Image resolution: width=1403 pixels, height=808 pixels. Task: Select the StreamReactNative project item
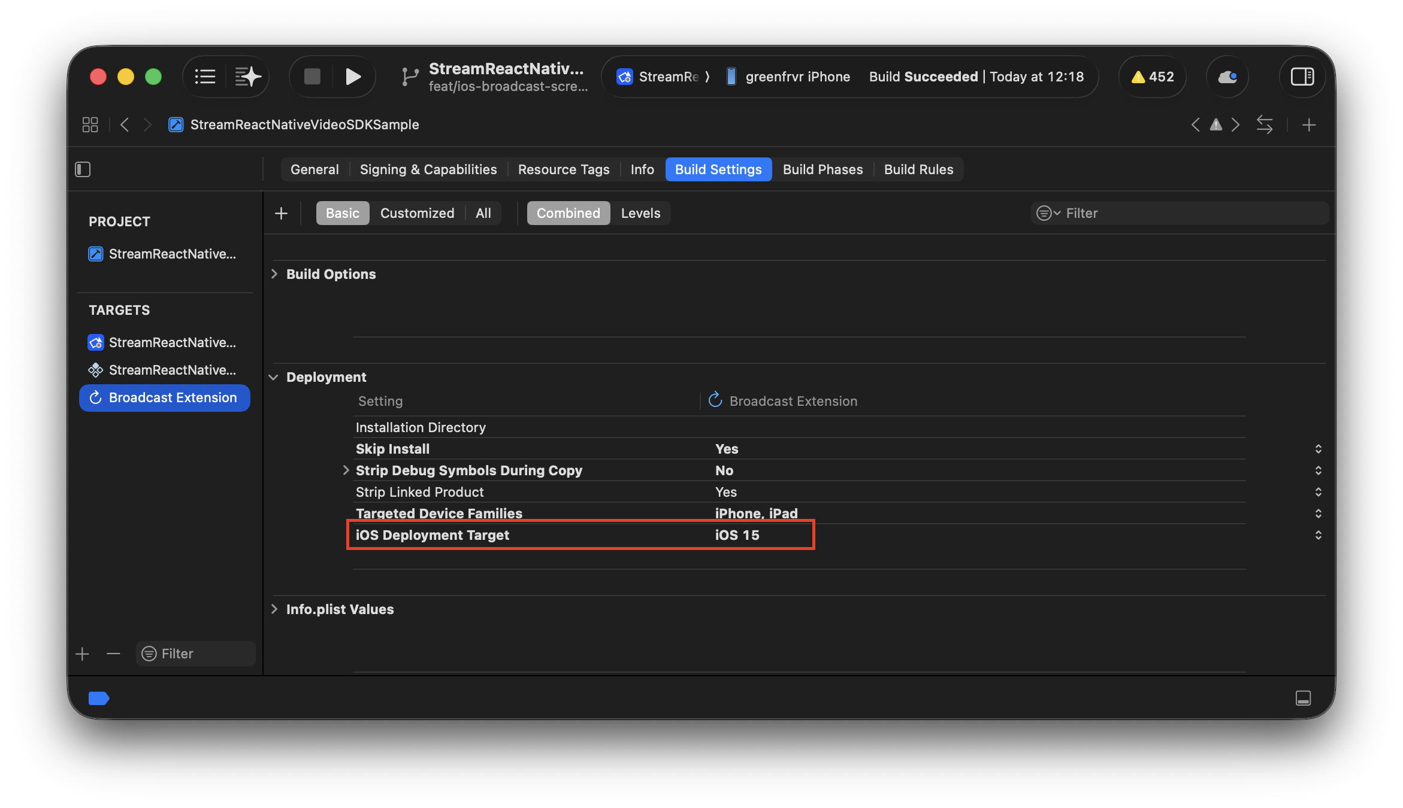click(x=164, y=254)
